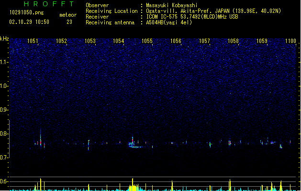Screen dimensions: 301x191
Task: Click the 0.8 kHz frequency label
Action: pyautogui.click(x=4, y=134)
